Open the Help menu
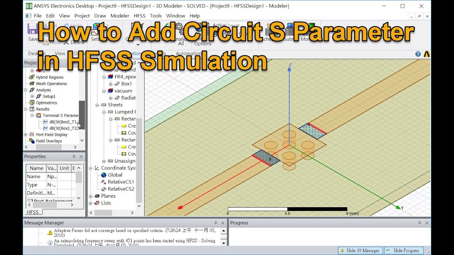The height and width of the screenshot is (255, 454). (195, 16)
